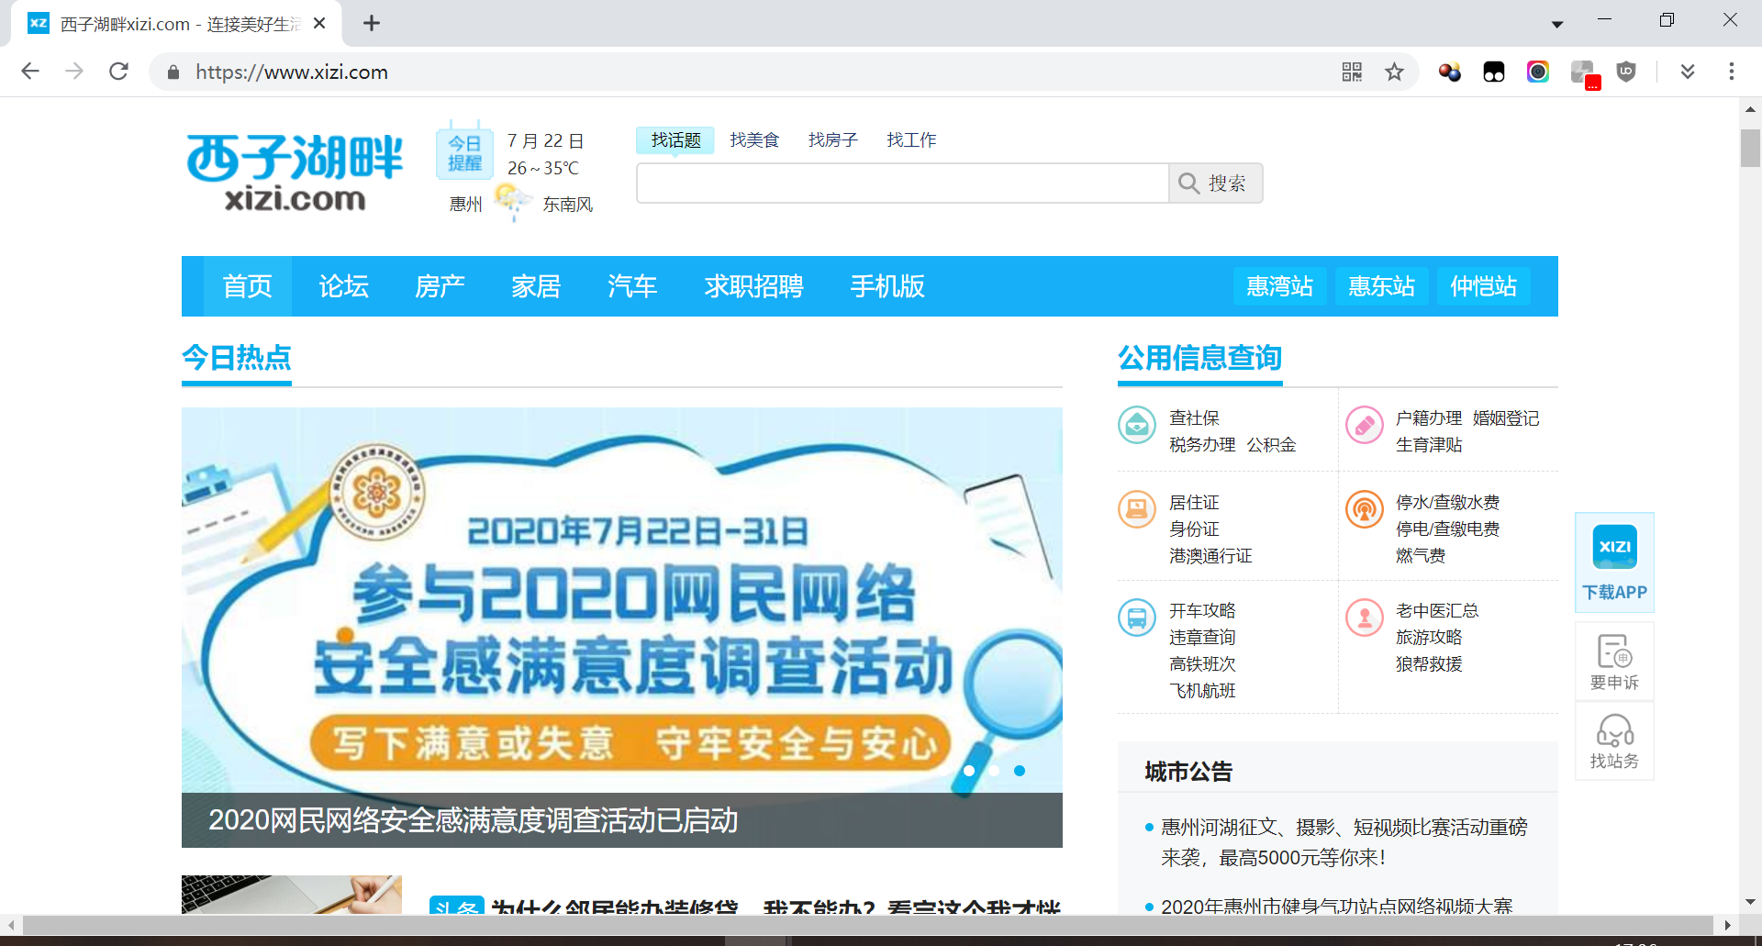This screenshot has height=946, width=1762.
Task: Open the browser three-dot menu
Action: (1732, 72)
